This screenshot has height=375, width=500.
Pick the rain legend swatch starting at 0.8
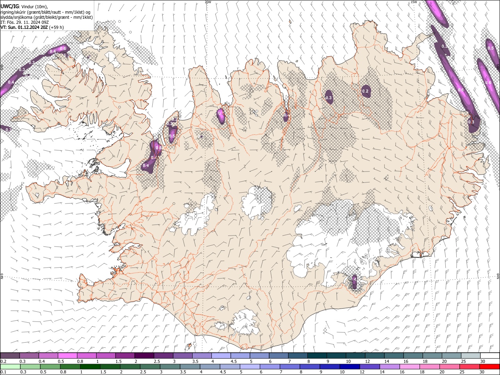pos(70,366)
